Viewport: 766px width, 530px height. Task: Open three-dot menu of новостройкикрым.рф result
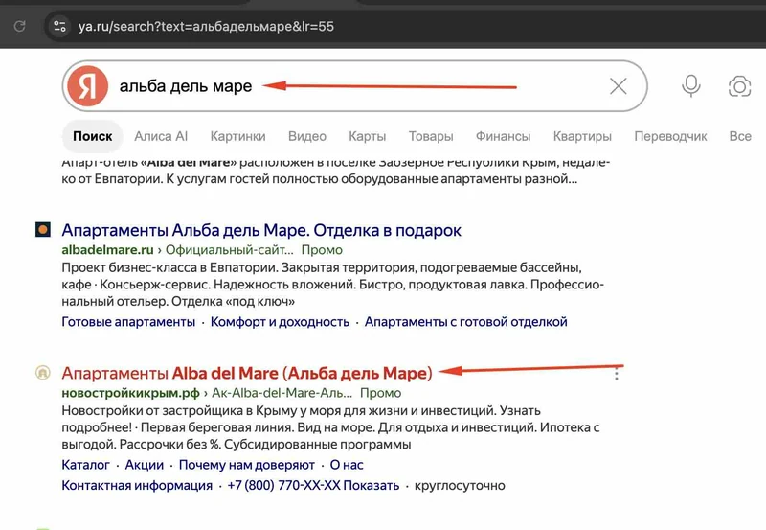pyautogui.click(x=617, y=374)
